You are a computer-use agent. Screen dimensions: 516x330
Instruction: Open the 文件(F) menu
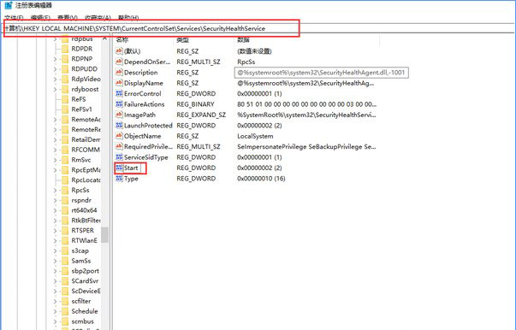[x=14, y=17]
